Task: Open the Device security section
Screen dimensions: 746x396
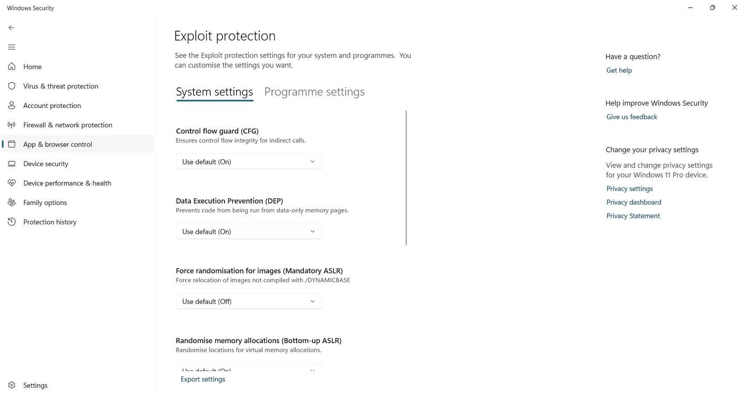Action: (45, 163)
